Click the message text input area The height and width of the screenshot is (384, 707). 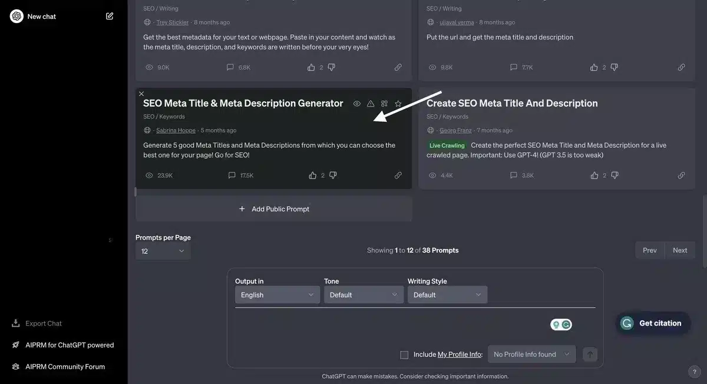(389, 325)
